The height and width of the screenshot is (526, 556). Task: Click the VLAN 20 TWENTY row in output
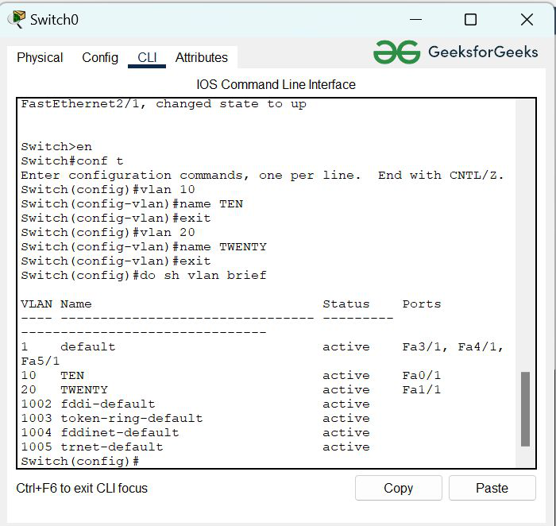tap(230, 389)
